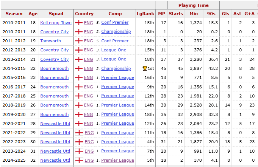Screen dimensions: 258x167
Task: Open the Kettering Town squad link
Action: 56,23
